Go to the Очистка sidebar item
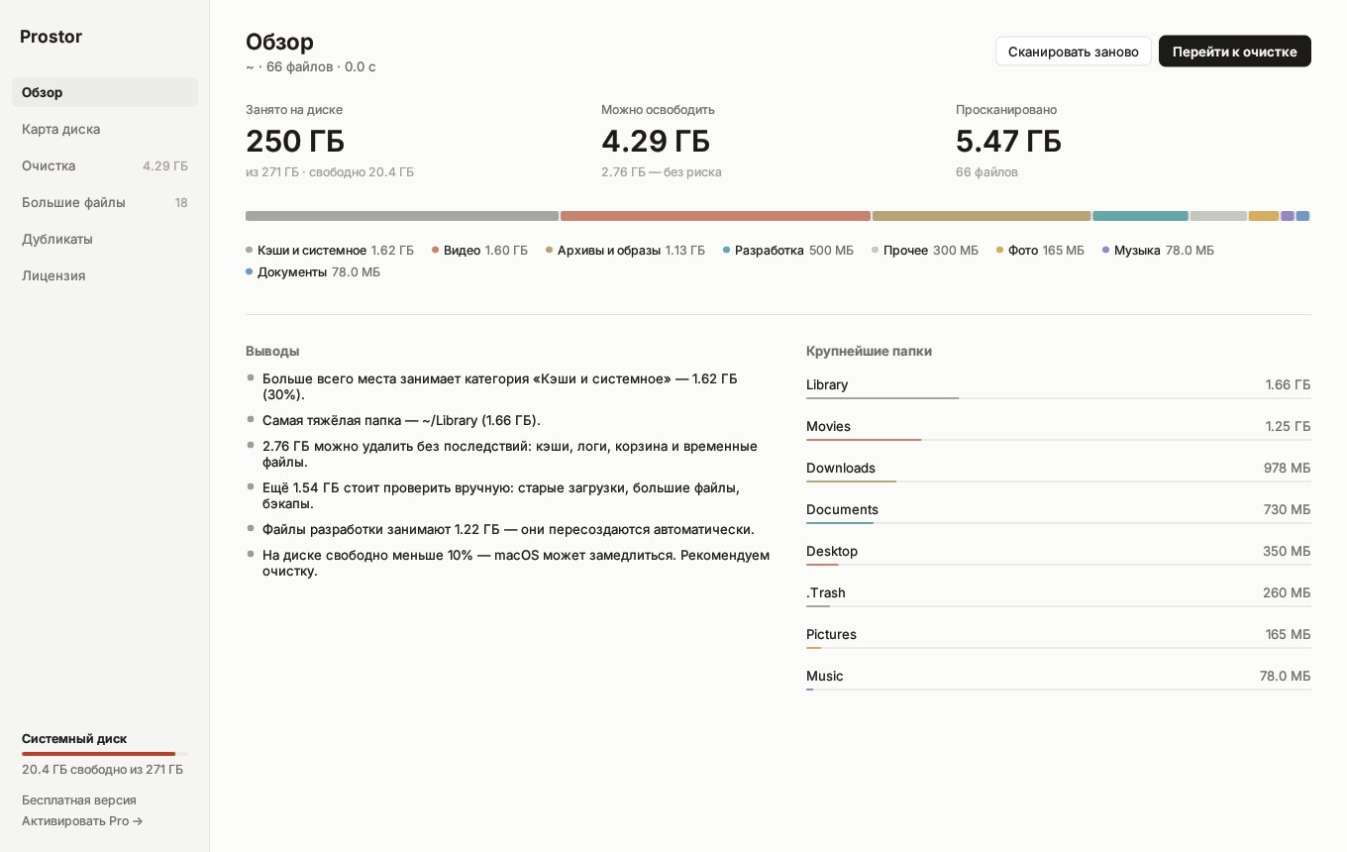This screenshot has height=852, width=1347. (x=105, y=165)
